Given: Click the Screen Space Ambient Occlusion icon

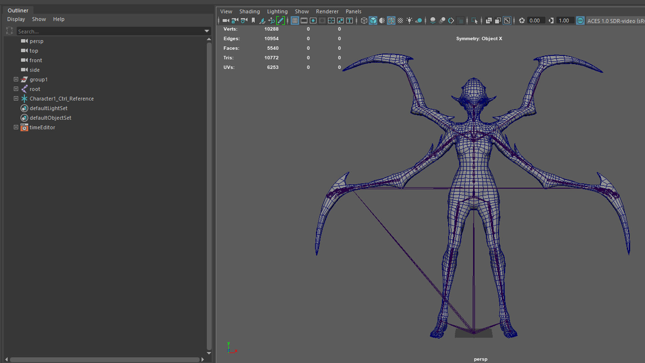Looking at the screenshot, I should point(433,21).
